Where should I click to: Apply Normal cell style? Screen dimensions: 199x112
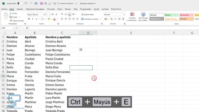pos(157,15)
